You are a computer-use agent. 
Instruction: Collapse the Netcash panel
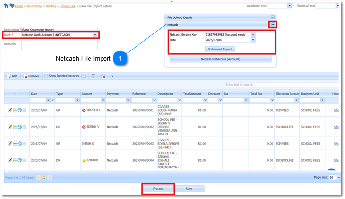pyautogui.click(x=273, y=25)
